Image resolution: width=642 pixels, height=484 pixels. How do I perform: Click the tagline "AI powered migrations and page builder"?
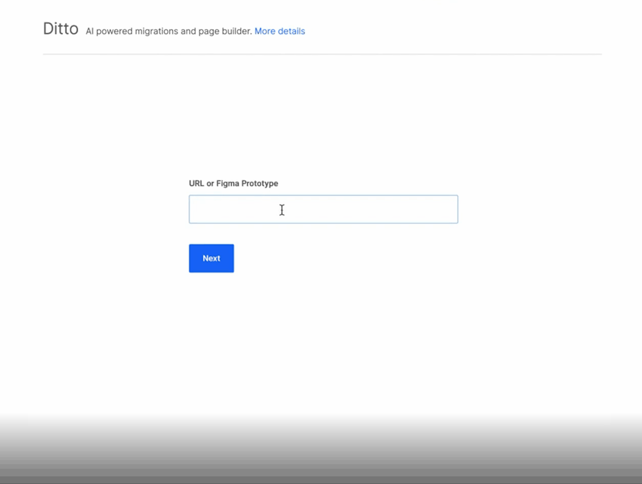point(167,31)
